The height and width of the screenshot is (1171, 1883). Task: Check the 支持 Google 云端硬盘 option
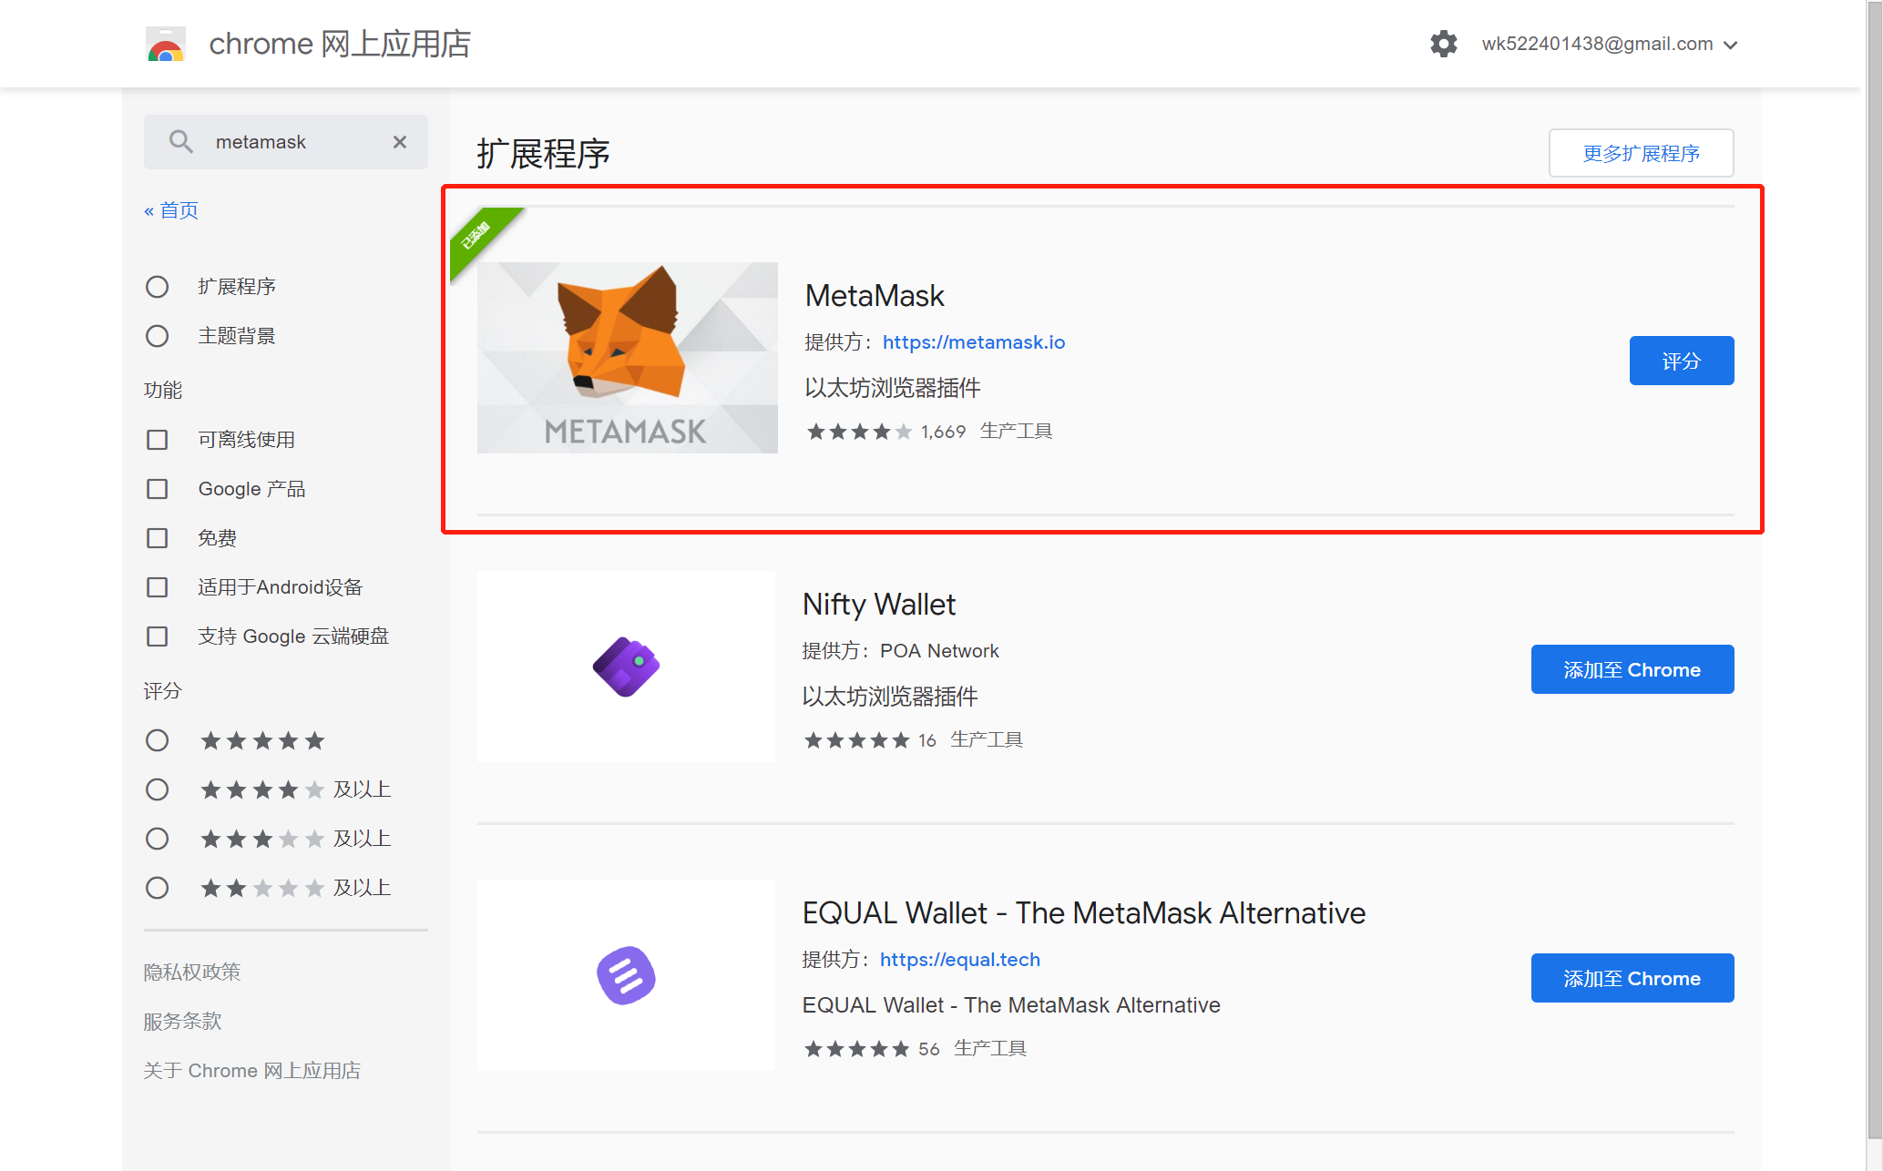click(x=158, y=636)
